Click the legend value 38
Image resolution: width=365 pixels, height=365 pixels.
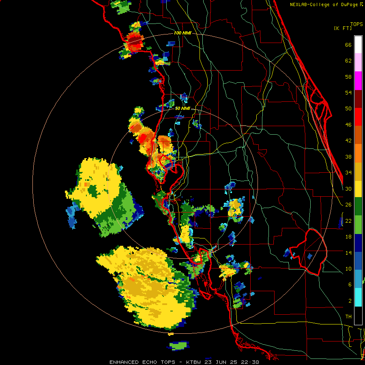348,157
